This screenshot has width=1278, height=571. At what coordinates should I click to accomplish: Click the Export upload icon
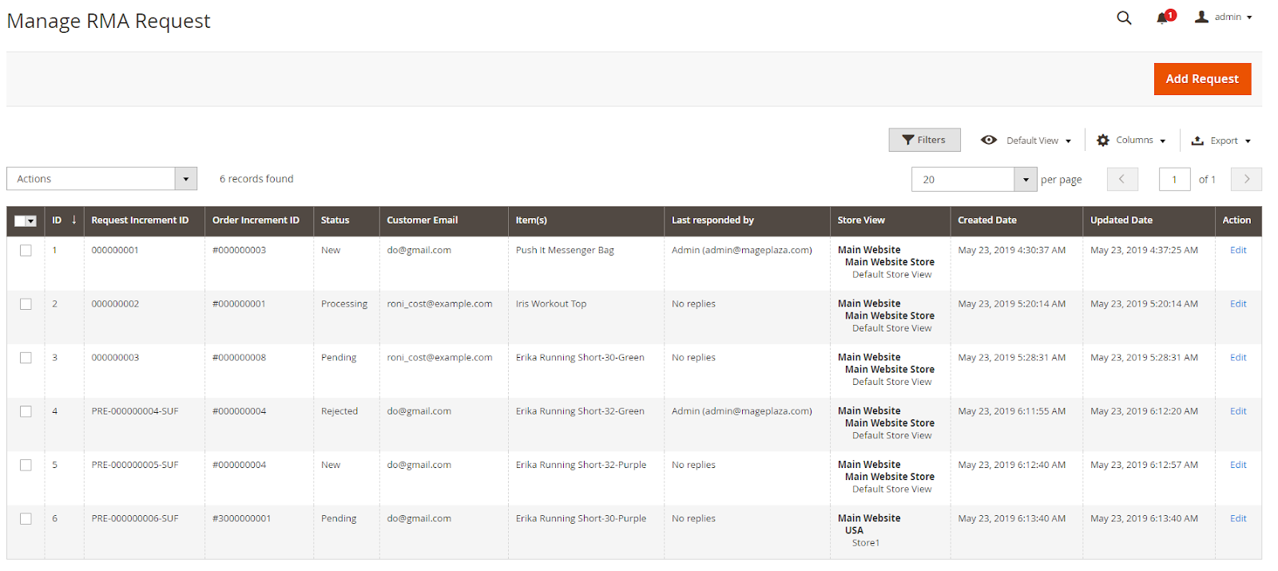[1197, 141]
